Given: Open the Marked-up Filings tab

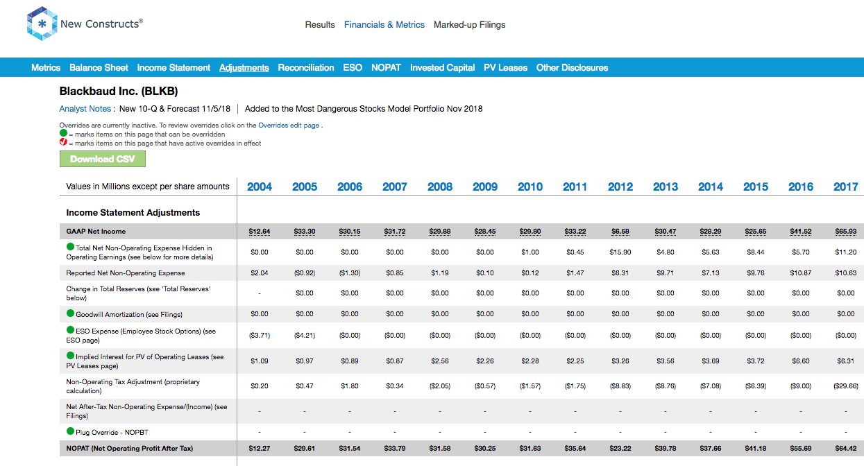Looking at the screenshot, I should (470, 25).
